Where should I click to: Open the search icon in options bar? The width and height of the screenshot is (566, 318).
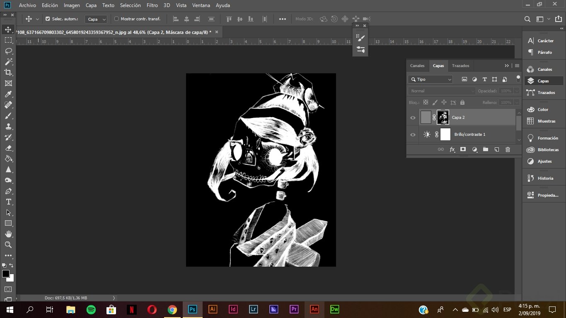[527, 19]
